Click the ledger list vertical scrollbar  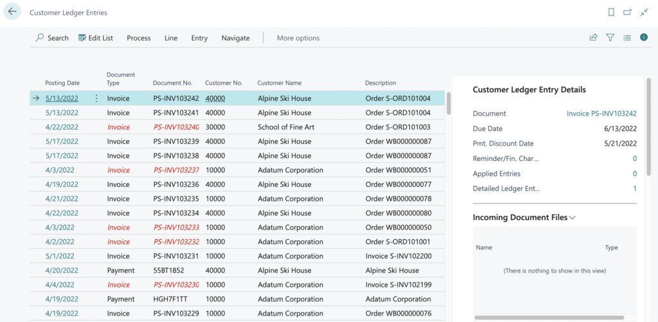(x=449, y=103)
